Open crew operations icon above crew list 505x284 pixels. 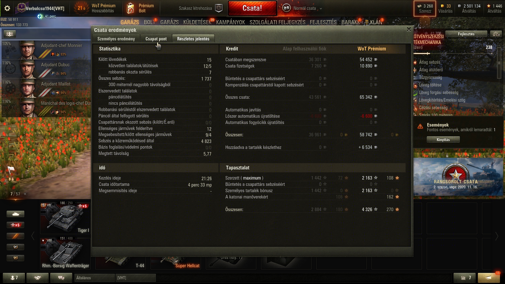[x=10, y=34]
